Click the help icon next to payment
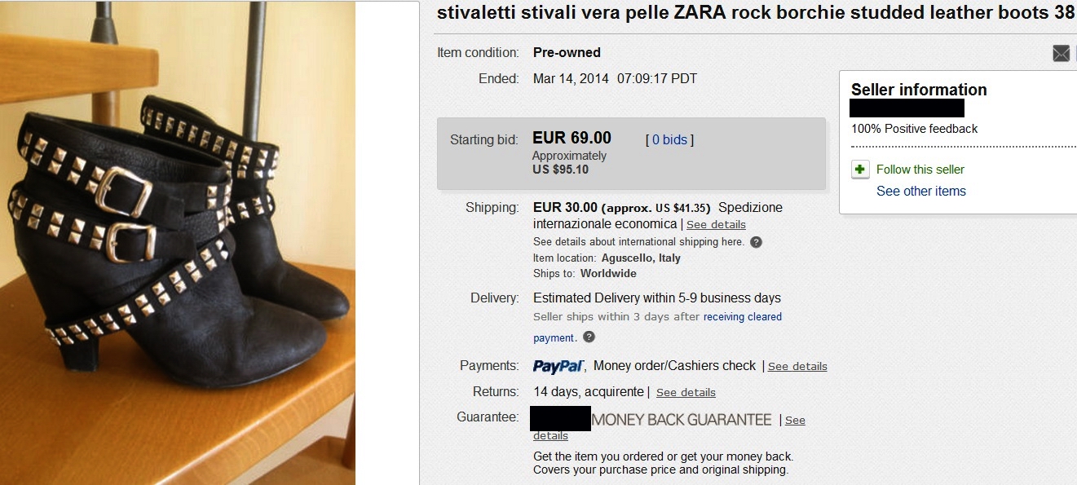The width and height of the screenshot is (1077, 485). 589,337
